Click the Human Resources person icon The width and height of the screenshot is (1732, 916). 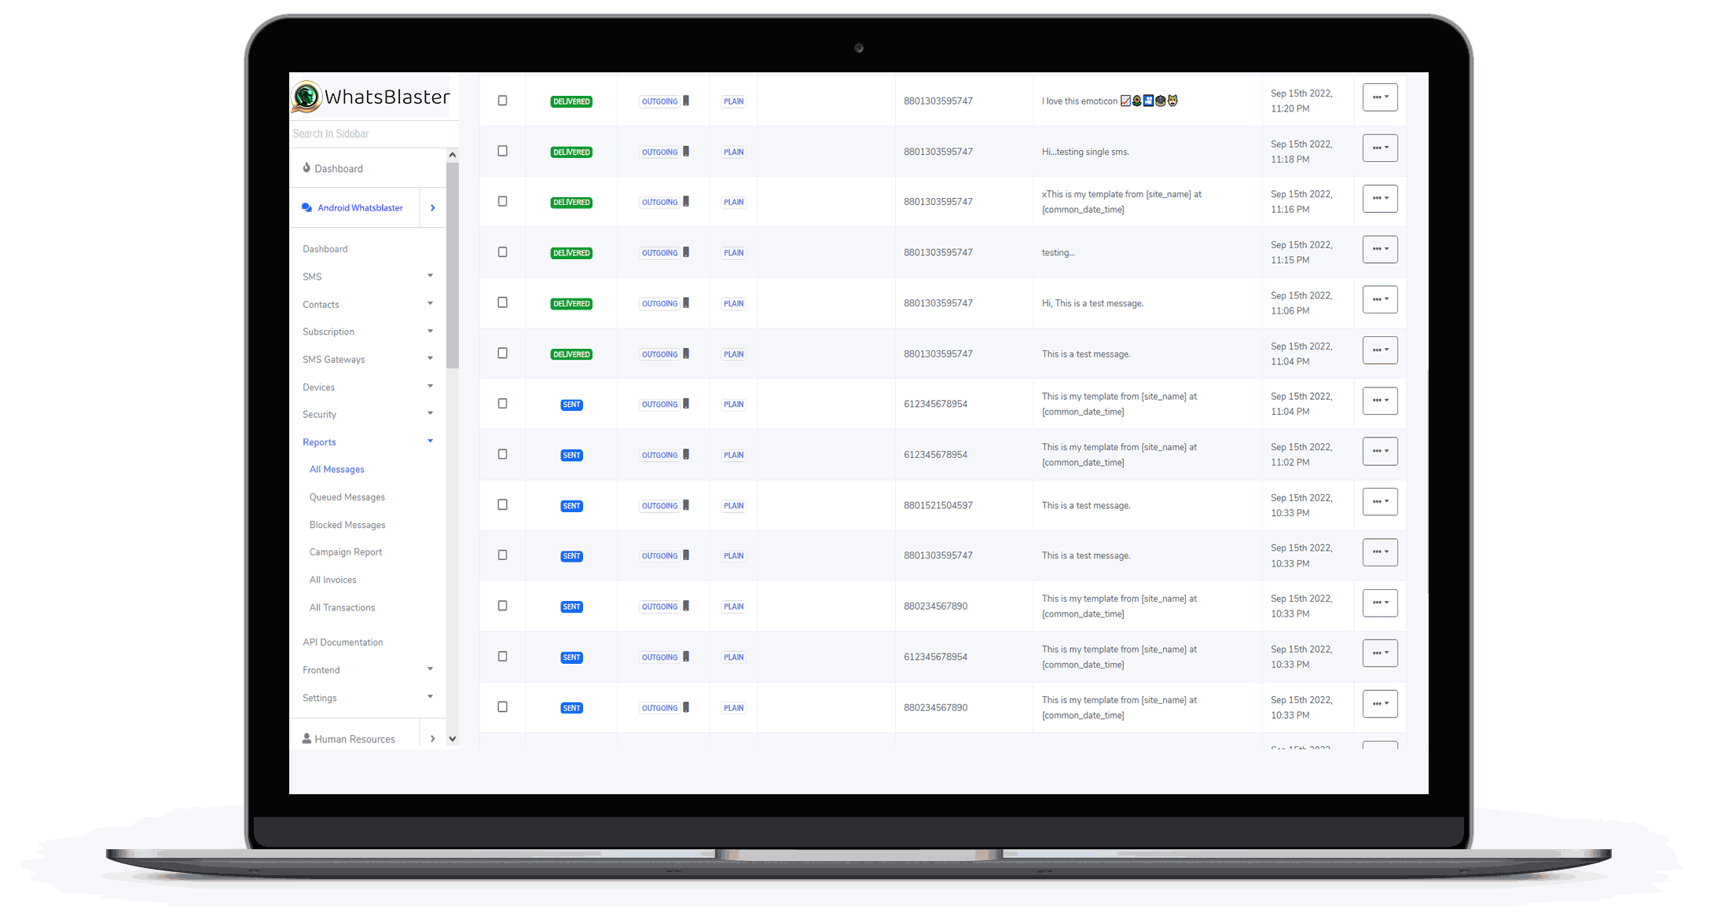click(306, 738)
